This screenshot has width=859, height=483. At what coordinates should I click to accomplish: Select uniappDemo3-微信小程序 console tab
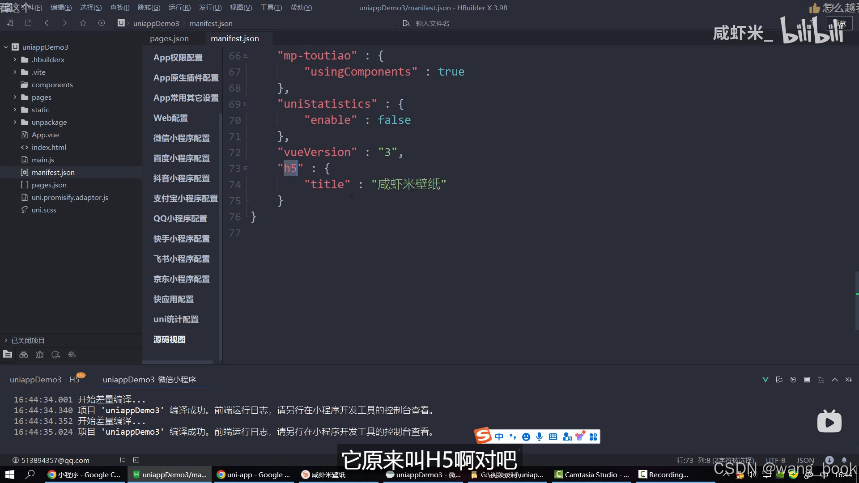[x=149, y=380]
